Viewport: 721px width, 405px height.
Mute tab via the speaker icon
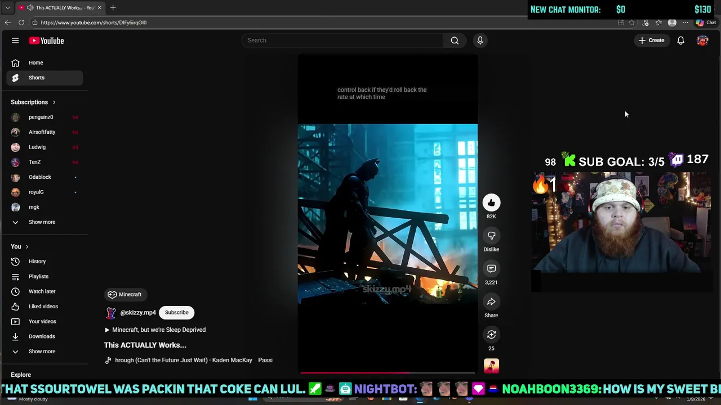click(x=30, y=7)
